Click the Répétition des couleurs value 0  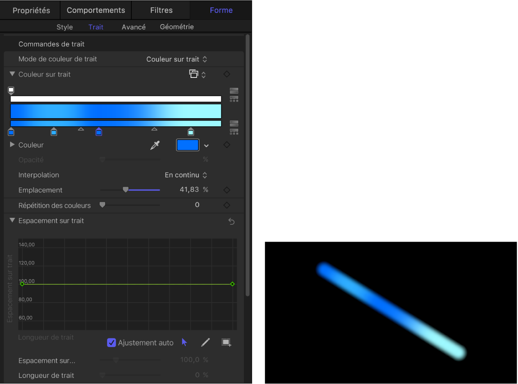[x=197, y=205]
